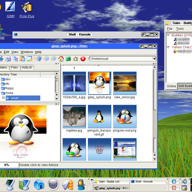Toggle sticky pin on Pixie window
The width and height of the screenshot is (192, 192).
click(x=141, y=47)
